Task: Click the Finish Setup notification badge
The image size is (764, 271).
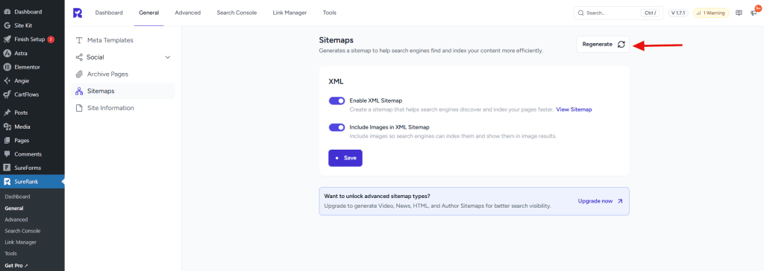Action: click(51, 39)
